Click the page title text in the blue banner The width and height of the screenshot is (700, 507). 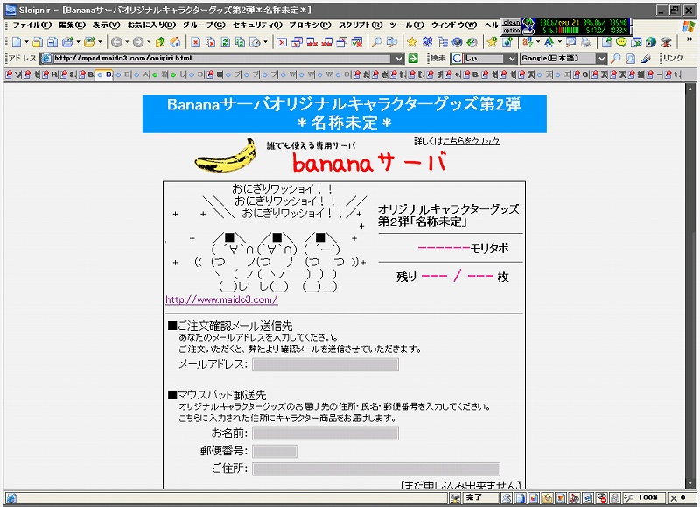click(344, 114)
